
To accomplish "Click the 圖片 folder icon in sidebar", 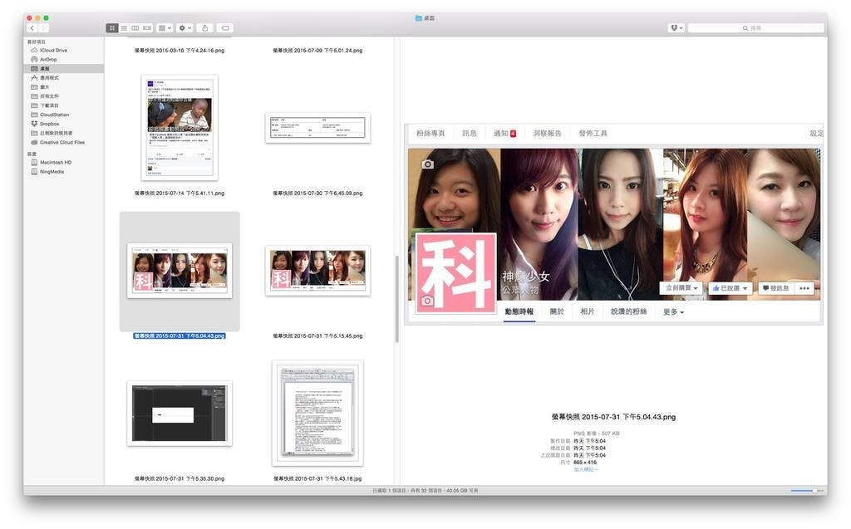I will [x=34, y=87].
